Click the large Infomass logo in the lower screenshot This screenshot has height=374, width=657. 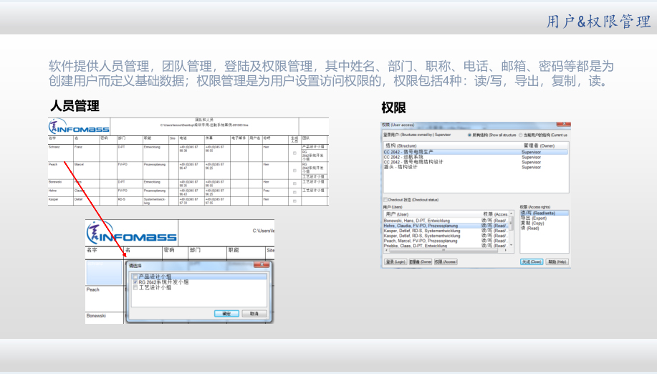(x=131, y=233)
